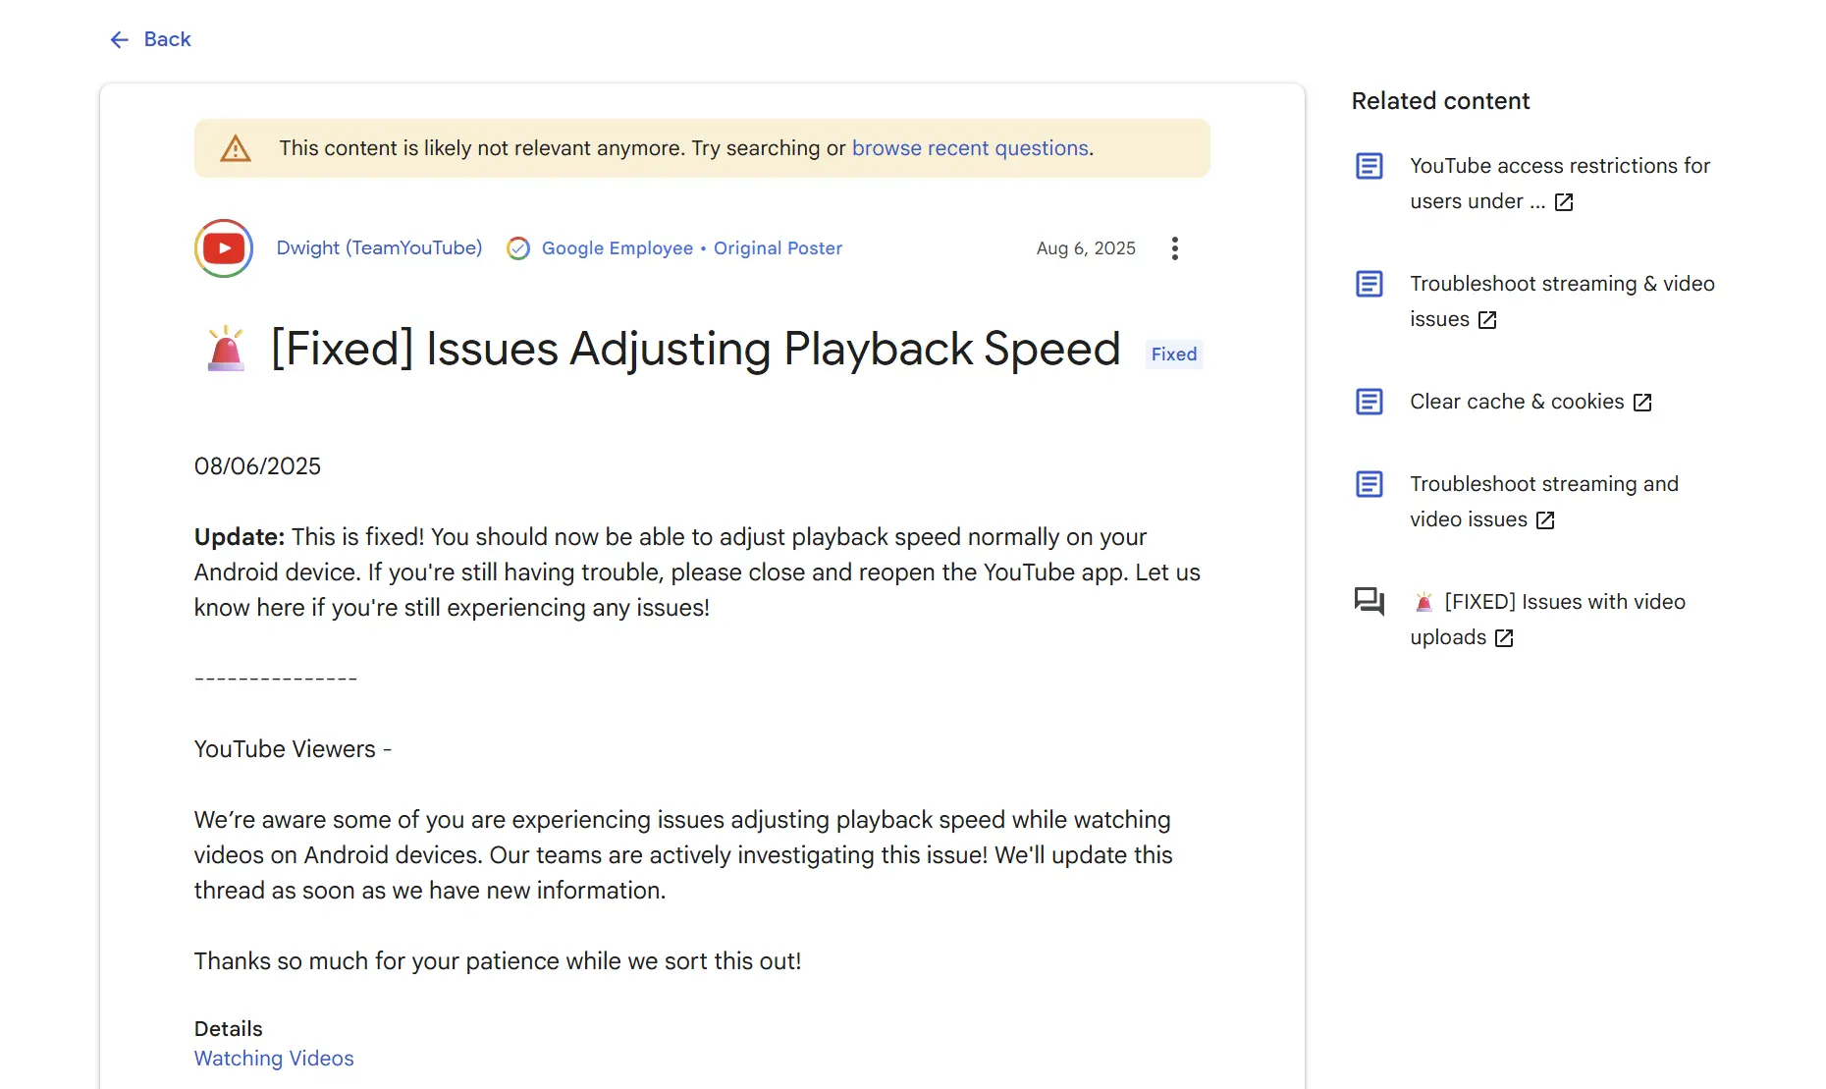Viewport: 1826px width, 1089px height.
Task: Click the Back text link
Action: coord(167,39)
